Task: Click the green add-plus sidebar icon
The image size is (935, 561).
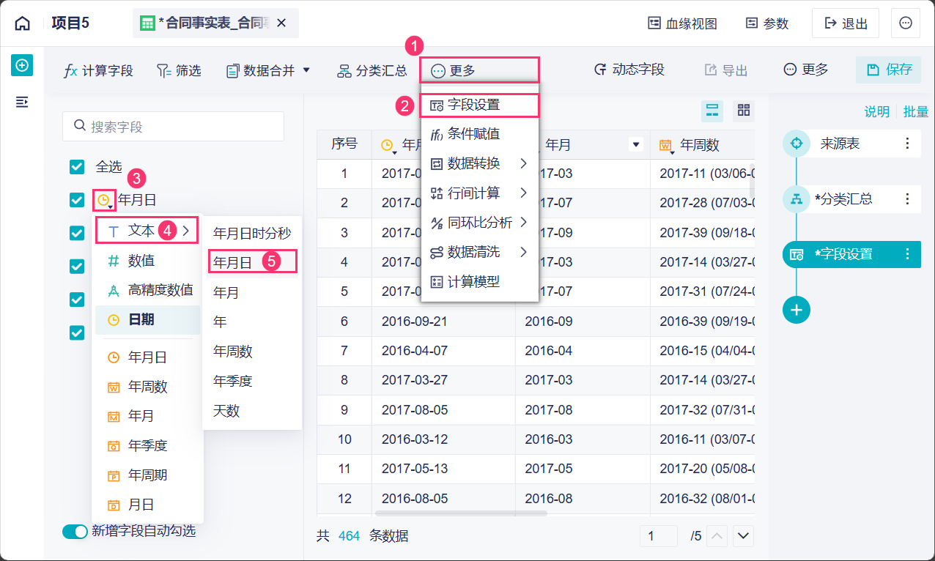Action: pyautogui.click(x=22, y=65)
